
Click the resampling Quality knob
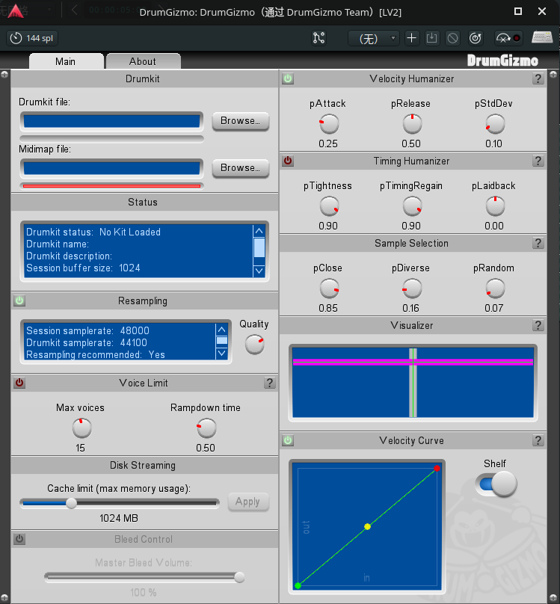pos(255,345)
